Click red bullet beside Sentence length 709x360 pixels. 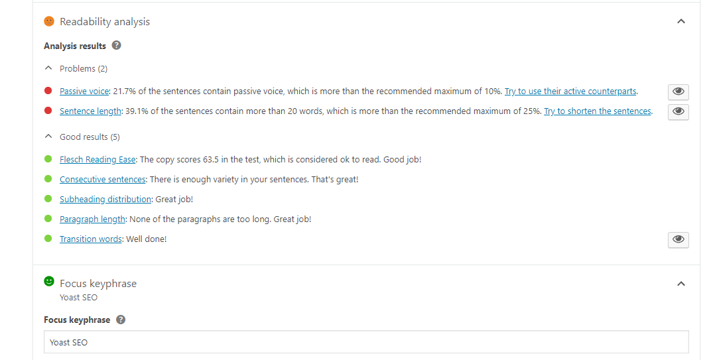[x=48, y=111]
